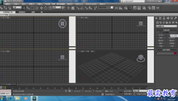178x101 pixels.
Task: Open the Layer Manager
Action: click(126, 8)
